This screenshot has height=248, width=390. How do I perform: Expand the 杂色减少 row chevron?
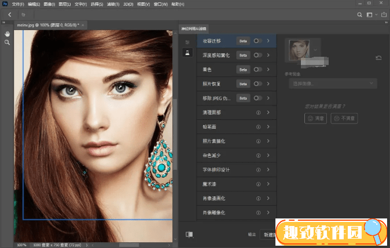(268, 155)
